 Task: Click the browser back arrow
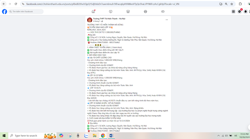coord(4,4)
